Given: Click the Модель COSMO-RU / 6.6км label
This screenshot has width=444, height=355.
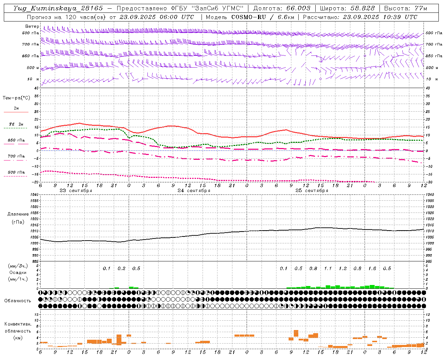Looking at the screenshot, I should coord(250,17).
